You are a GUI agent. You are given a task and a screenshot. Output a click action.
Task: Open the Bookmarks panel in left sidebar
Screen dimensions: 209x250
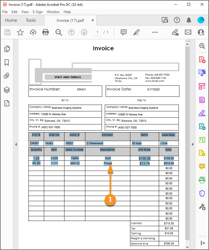click(7, 63)
